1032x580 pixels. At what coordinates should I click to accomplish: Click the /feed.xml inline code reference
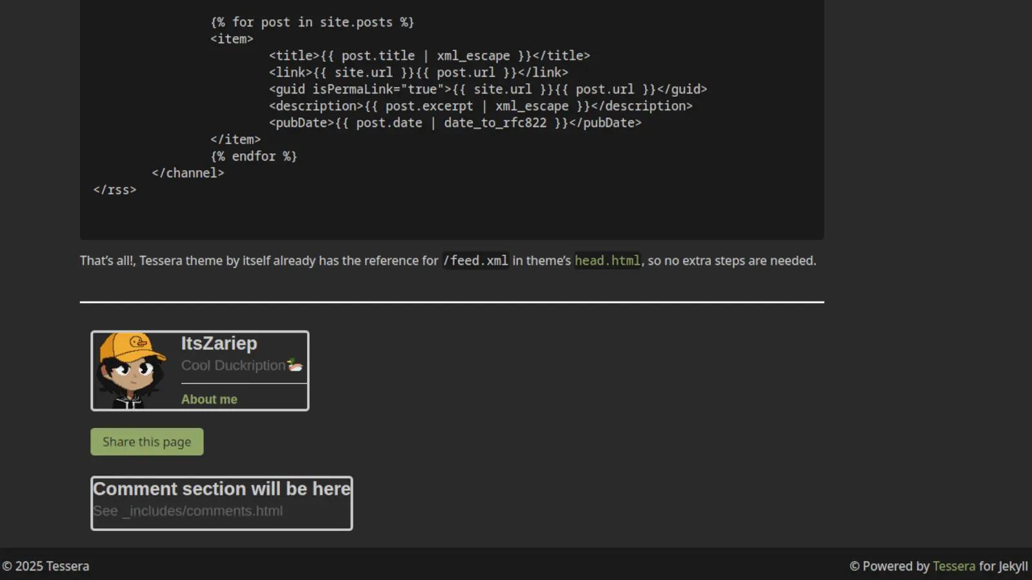pos(475,261)
